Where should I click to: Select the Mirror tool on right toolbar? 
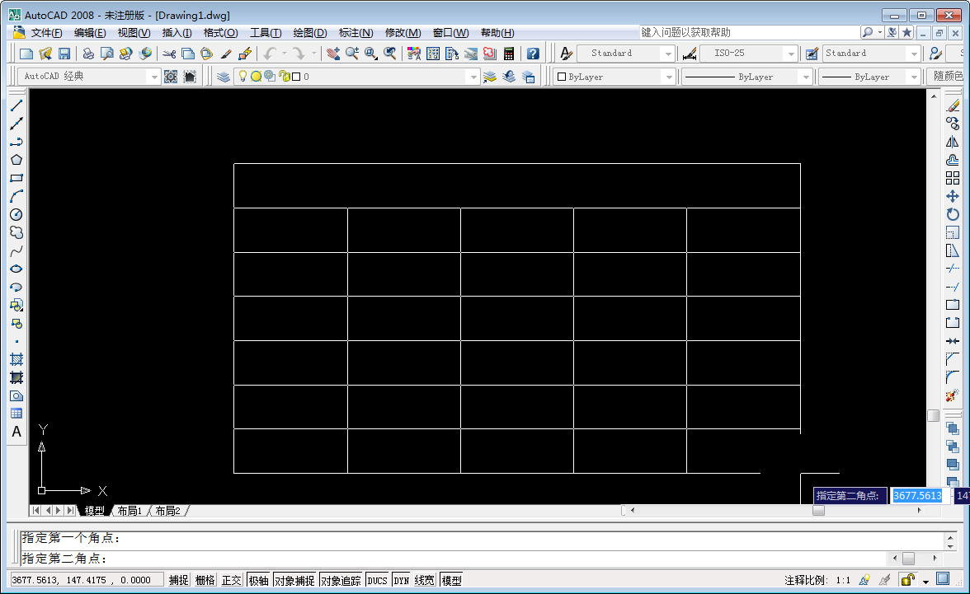(x=954, y=141)
